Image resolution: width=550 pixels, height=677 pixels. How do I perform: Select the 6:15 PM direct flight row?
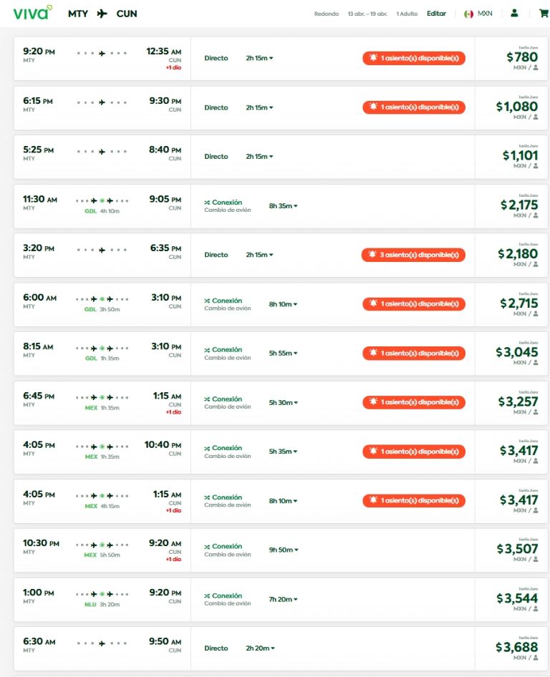pyautogui.click(x=281, y=107)
